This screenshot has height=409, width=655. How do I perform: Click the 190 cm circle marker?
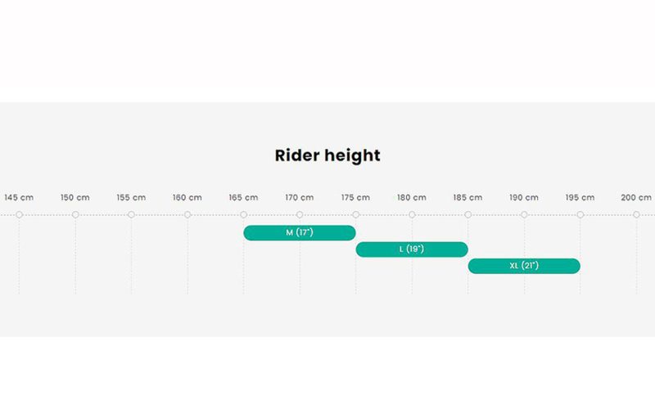(524, 214)
